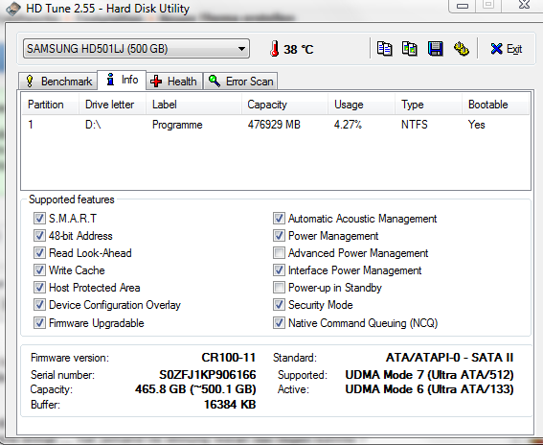This screenshot has width=543, height=445.
Task: Click the UDMA Mode 7 supported value
Action: click(x=429, y=375)
